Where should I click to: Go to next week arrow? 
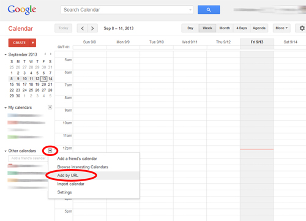[x=92, y=28]
